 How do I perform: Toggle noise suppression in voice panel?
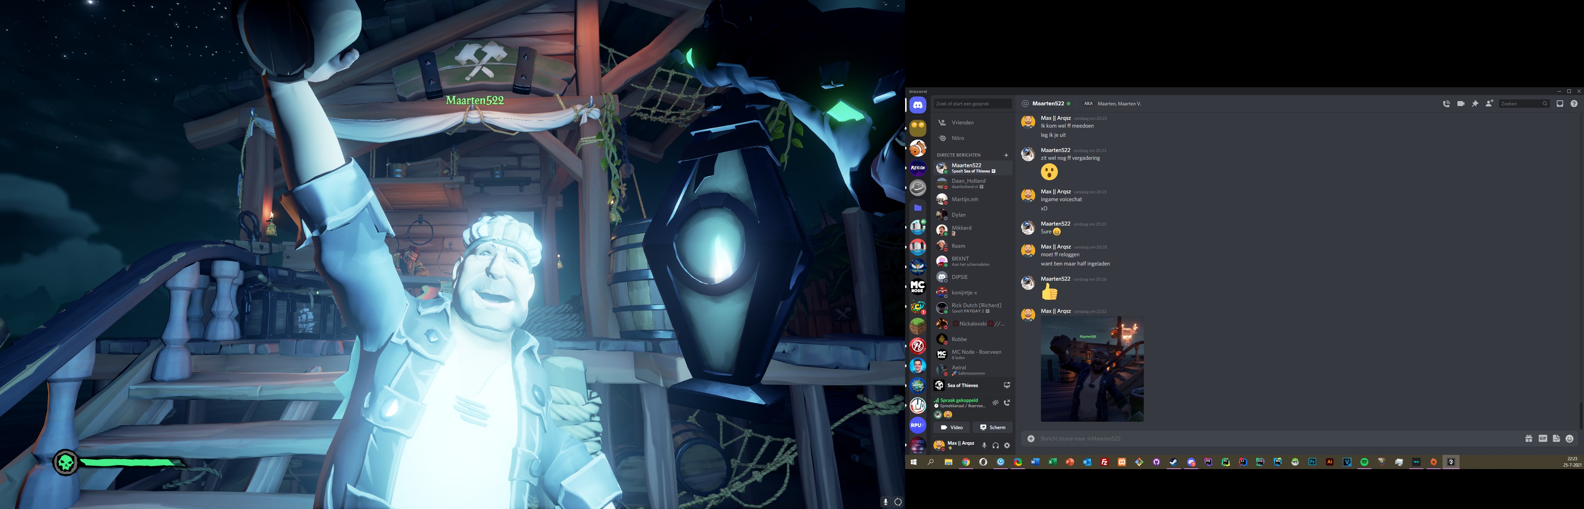pos(995,403)
